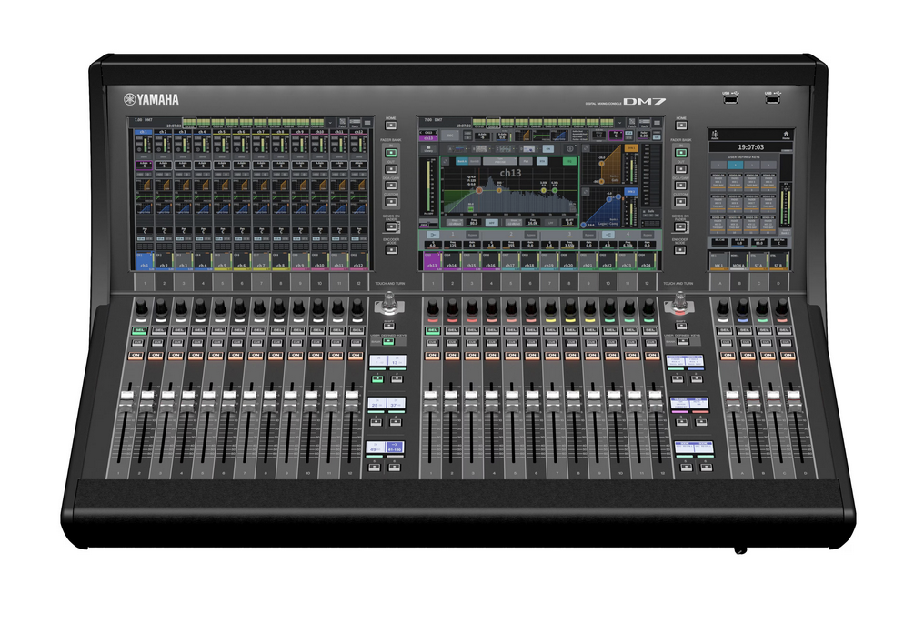This screenshot has width=924, height=624.
Task: Toggle the CUE key of left bay strip 2
Action: tap(158, 342)
